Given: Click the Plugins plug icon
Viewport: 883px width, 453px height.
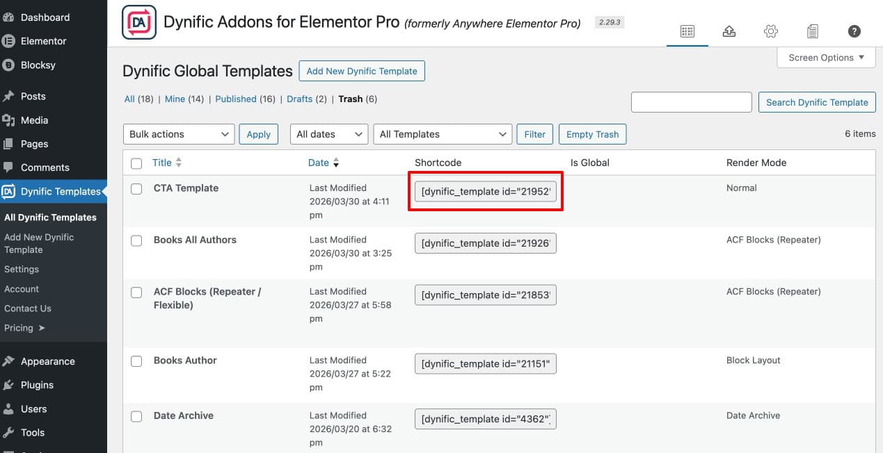Looking at the screenshot, I should (x=8, y=385).
